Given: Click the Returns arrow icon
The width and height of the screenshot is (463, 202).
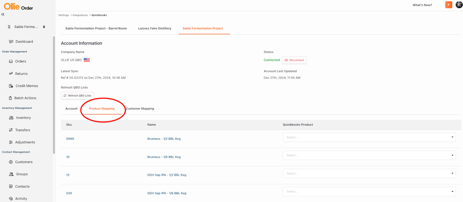Looking at the screenshot, I should [11, 73].
